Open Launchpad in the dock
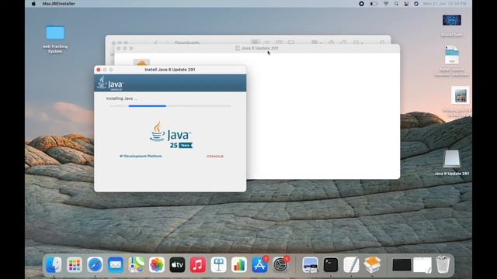This screenshot has height=279, width=497. pyautogui.click(x=75, y=264)
